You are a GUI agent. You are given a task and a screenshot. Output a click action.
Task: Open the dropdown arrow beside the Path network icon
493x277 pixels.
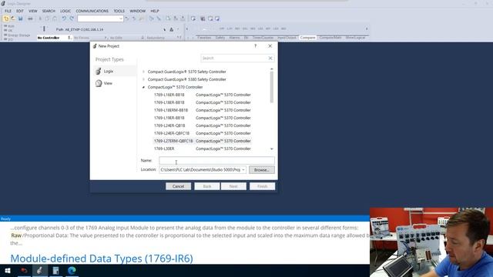178,29
